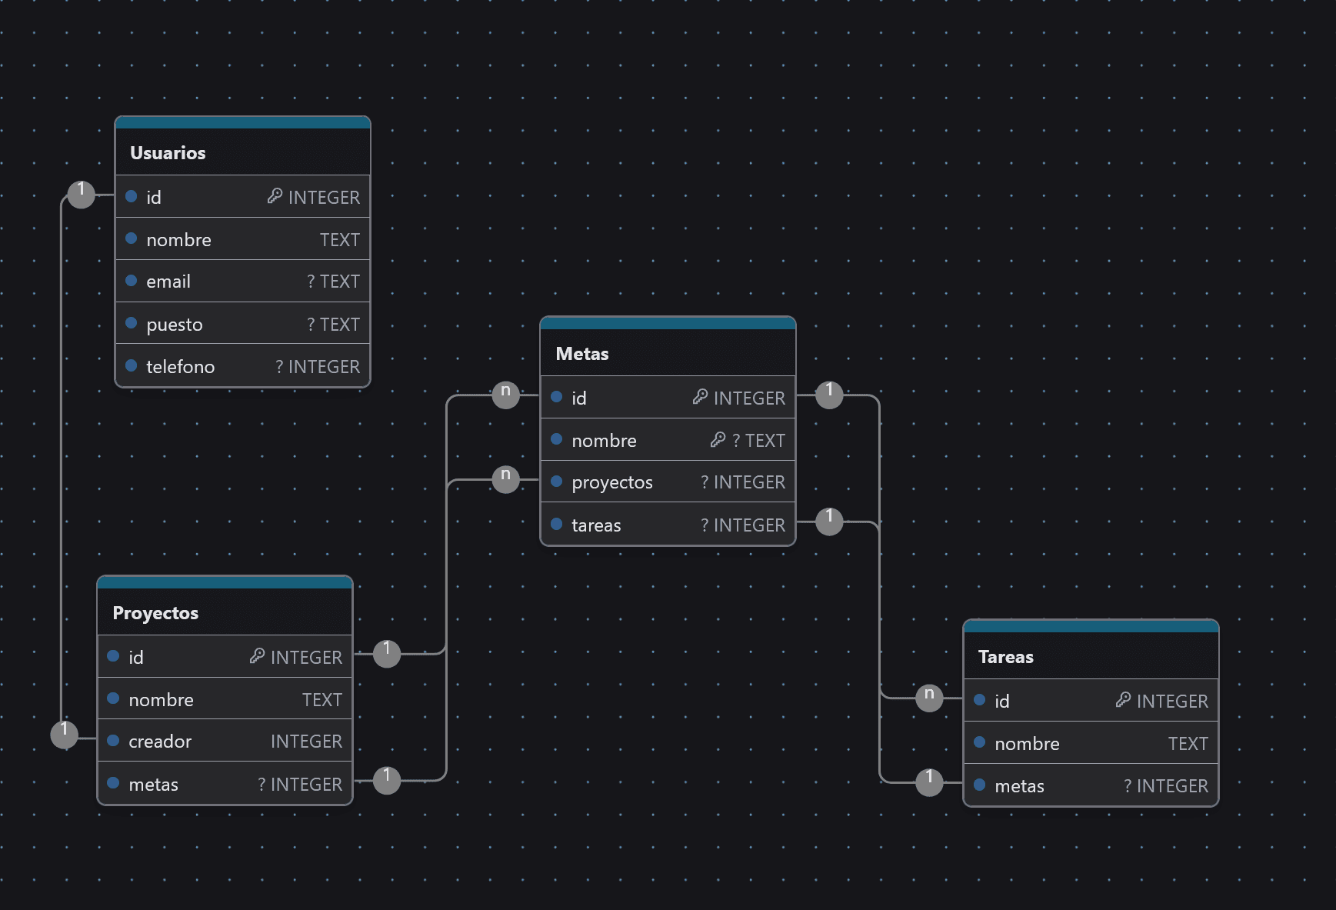Click the n relationship marker left of Metas proyectos
Image resolution: width=1336 pixels, height=910 pixels.
pyautogui.click(x=505, y=478)
